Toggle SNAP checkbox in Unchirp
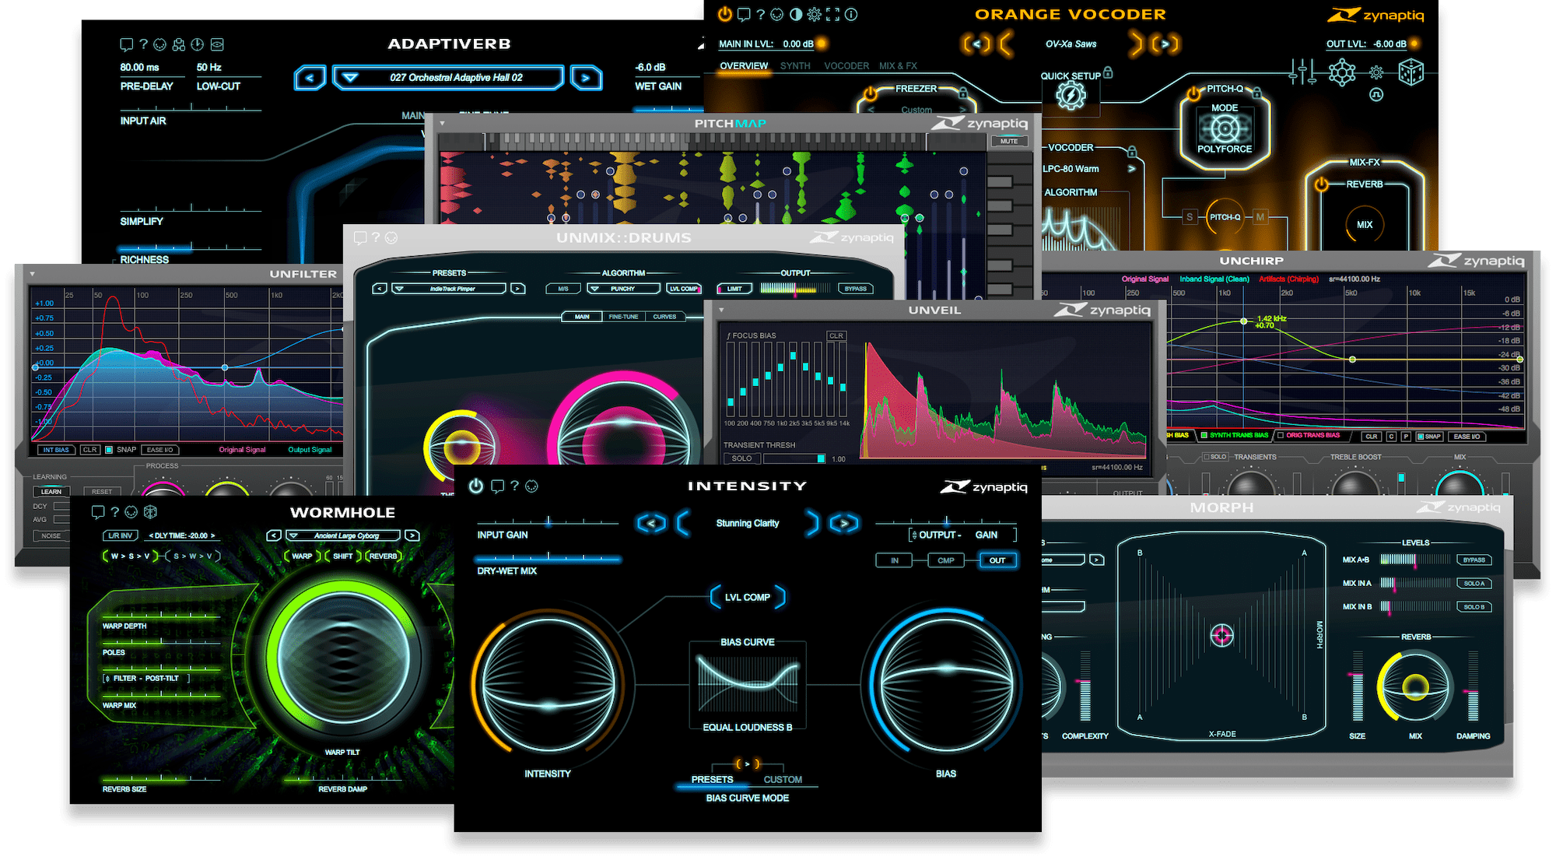Image resolution: width=1556 pixels, height=860 pixels. [1421, 437]
